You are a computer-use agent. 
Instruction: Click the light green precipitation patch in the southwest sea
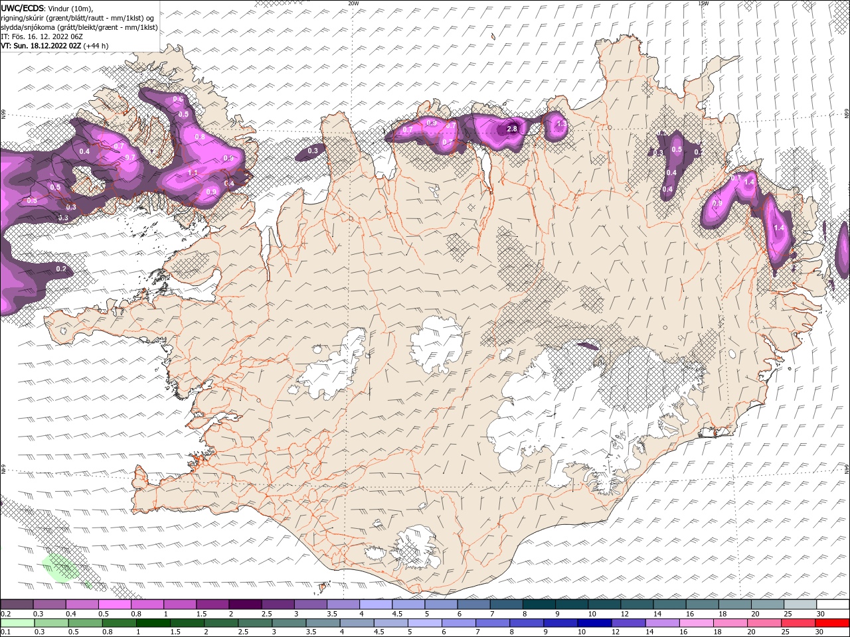62,569
